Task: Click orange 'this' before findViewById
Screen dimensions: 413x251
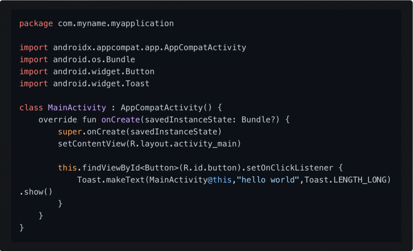Action: coord(67,168)
